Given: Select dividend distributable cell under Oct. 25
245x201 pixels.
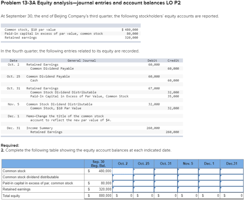Looking at the screenshot, I should pyautogui.click(x=143, y=177).
